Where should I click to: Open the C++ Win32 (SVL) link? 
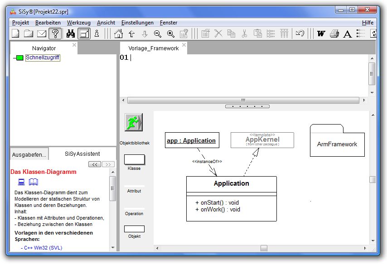[x=43, y=248]
